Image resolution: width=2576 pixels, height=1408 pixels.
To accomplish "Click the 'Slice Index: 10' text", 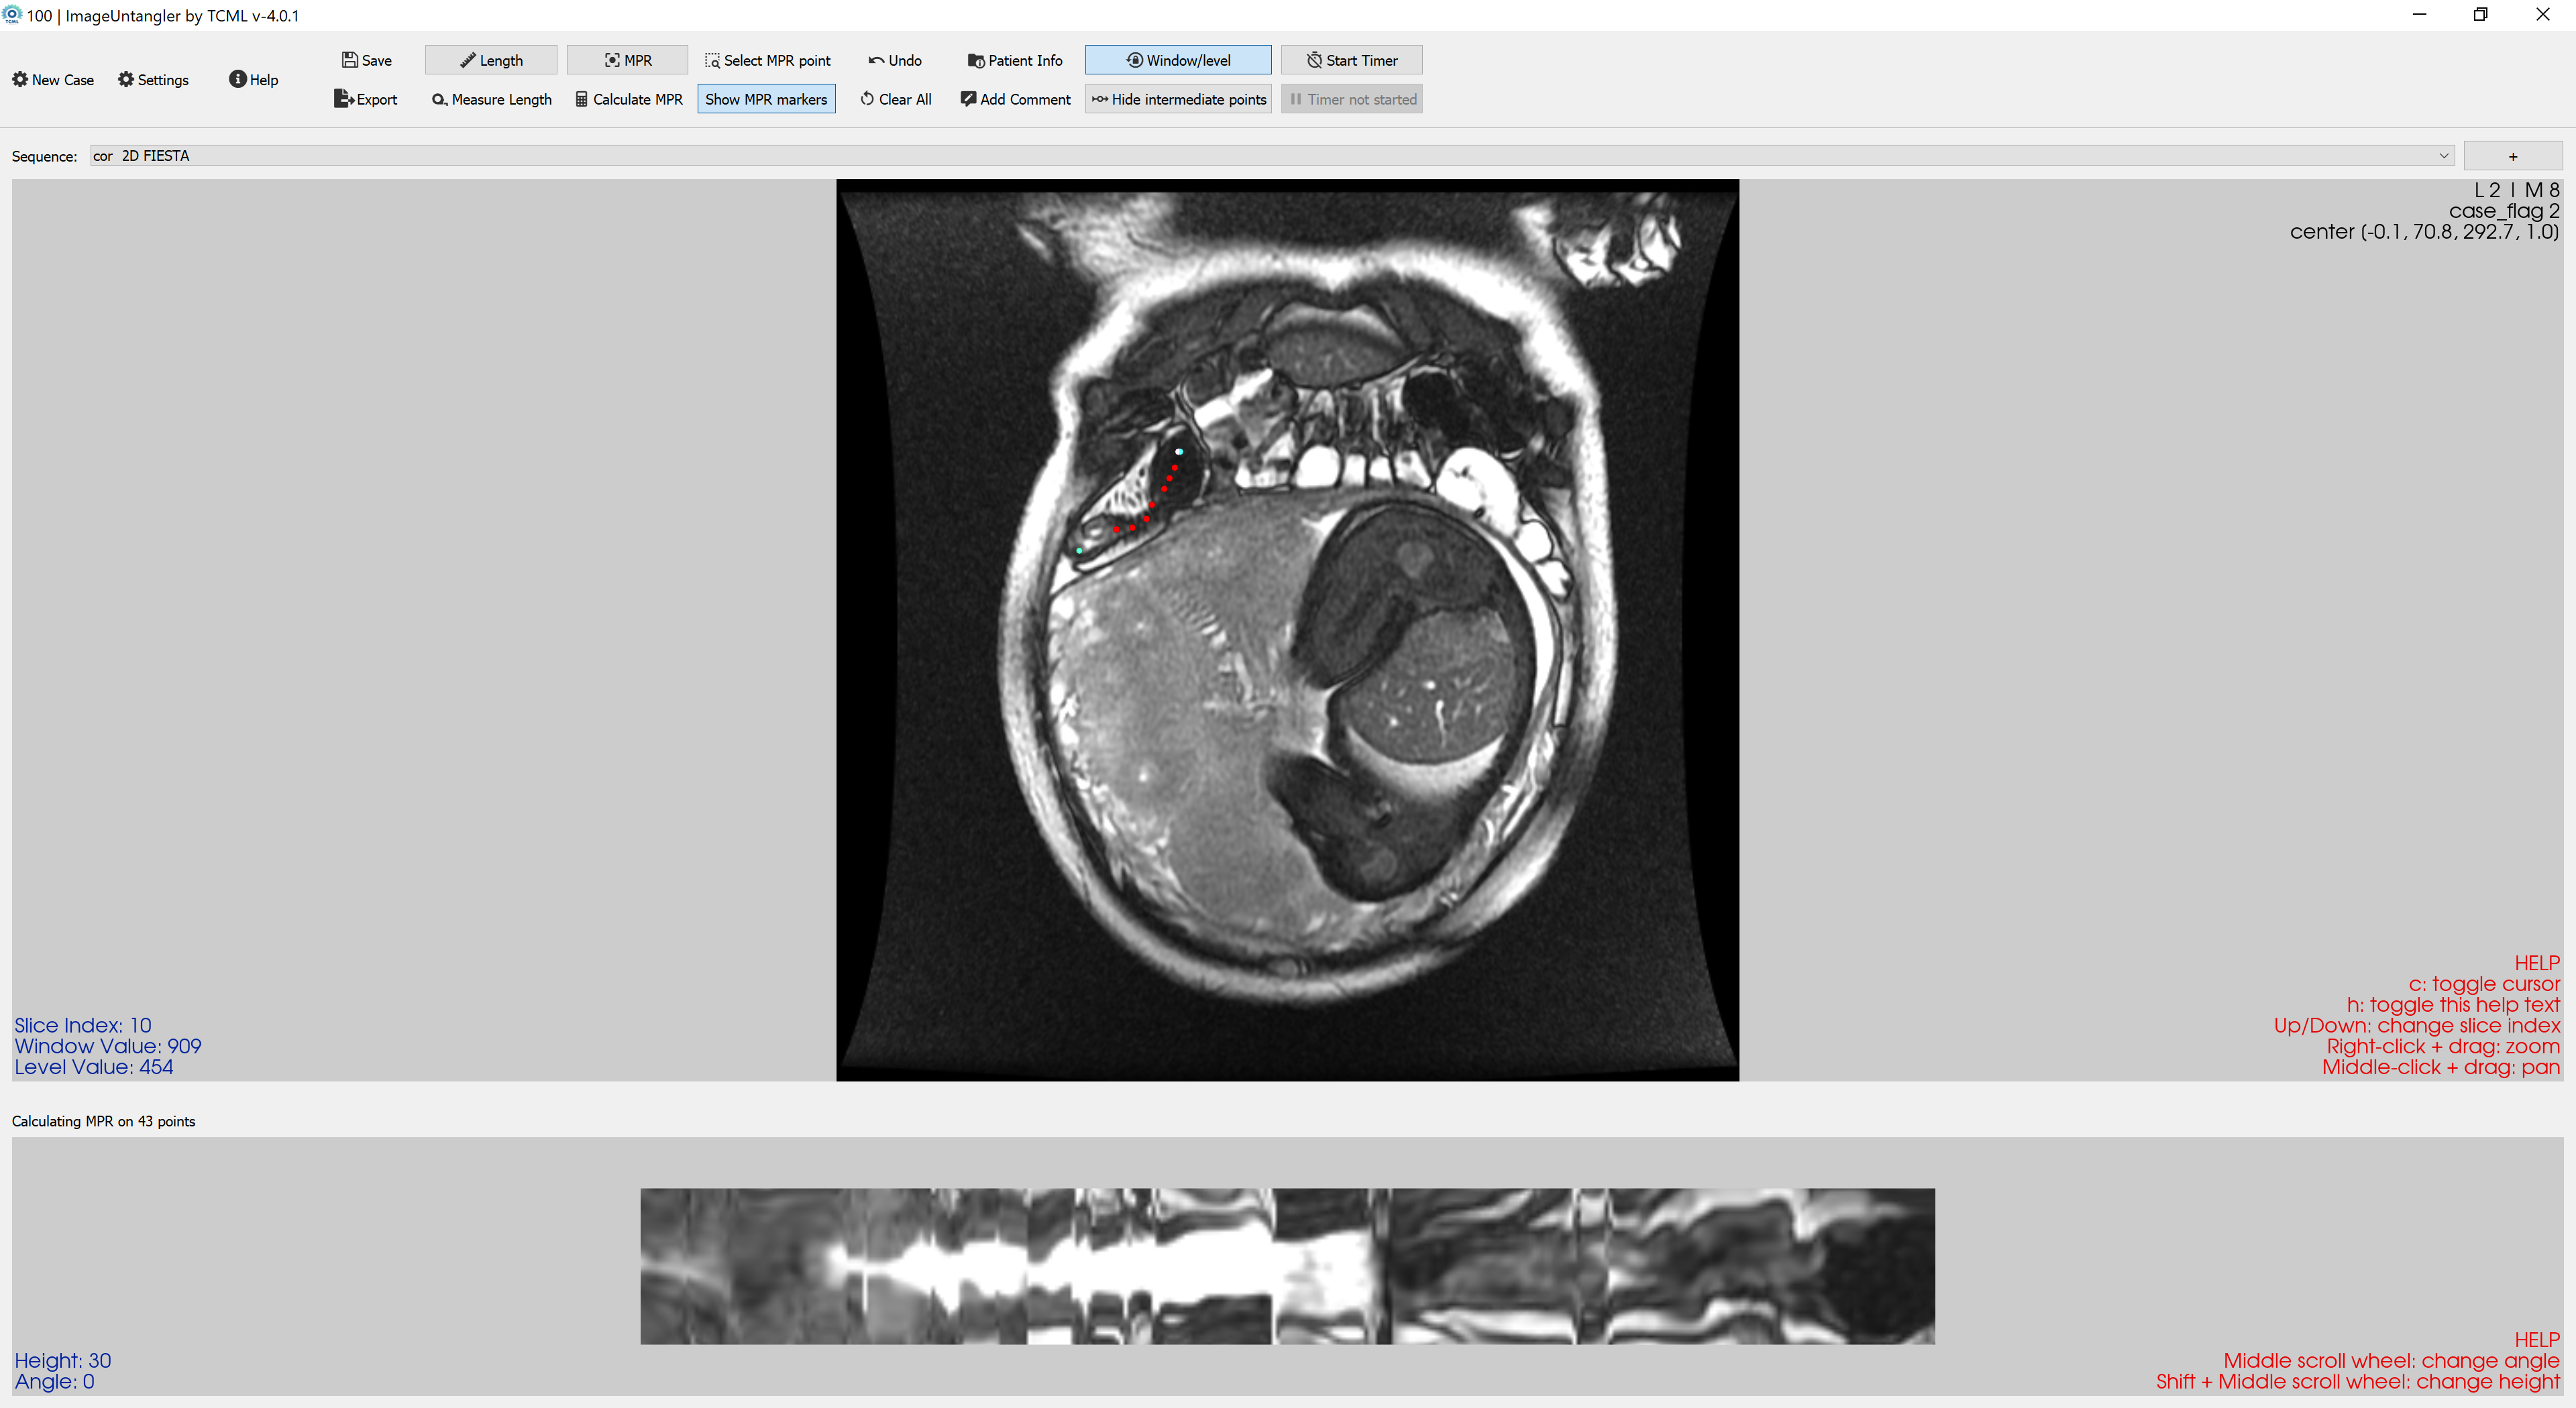I will pos(83,1025).
